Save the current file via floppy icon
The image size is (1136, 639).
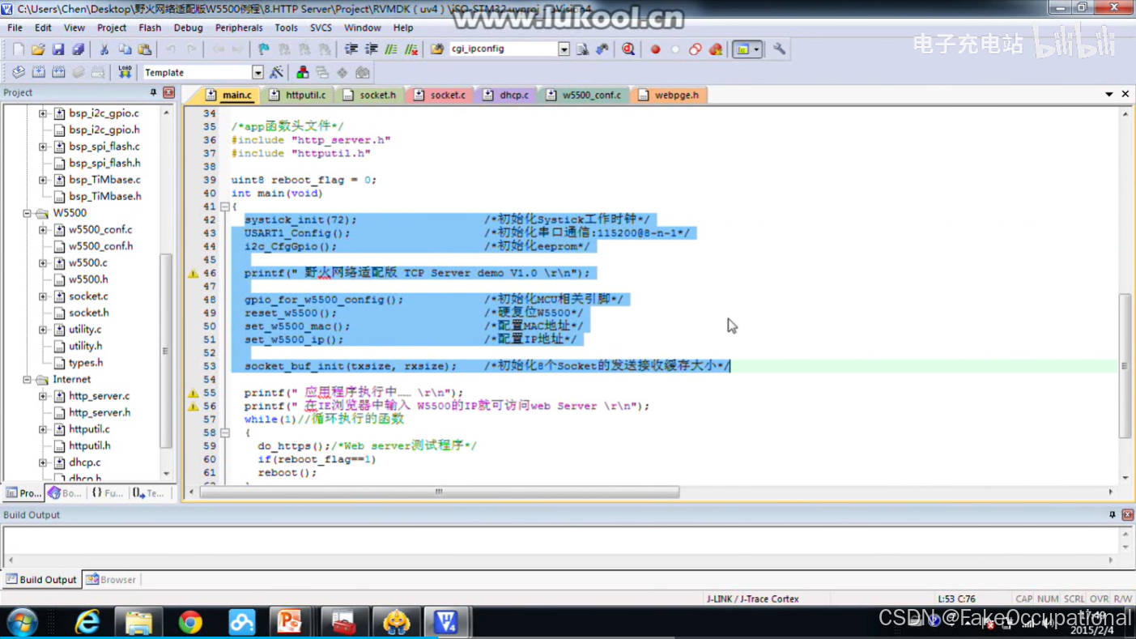coord(58,49)
